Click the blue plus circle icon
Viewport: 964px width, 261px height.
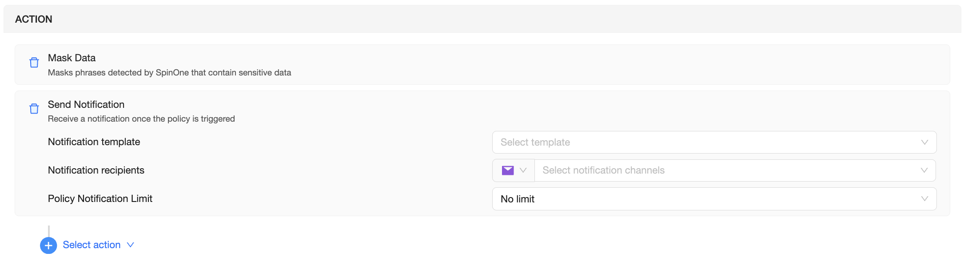click(48, 245)
